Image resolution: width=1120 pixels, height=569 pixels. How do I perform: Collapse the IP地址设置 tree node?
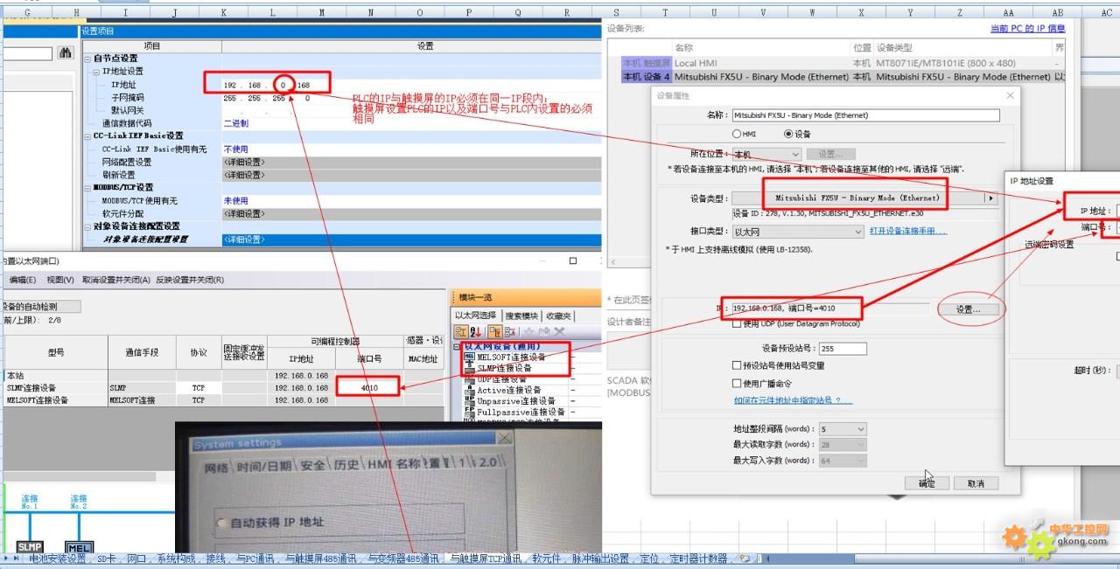97,72
